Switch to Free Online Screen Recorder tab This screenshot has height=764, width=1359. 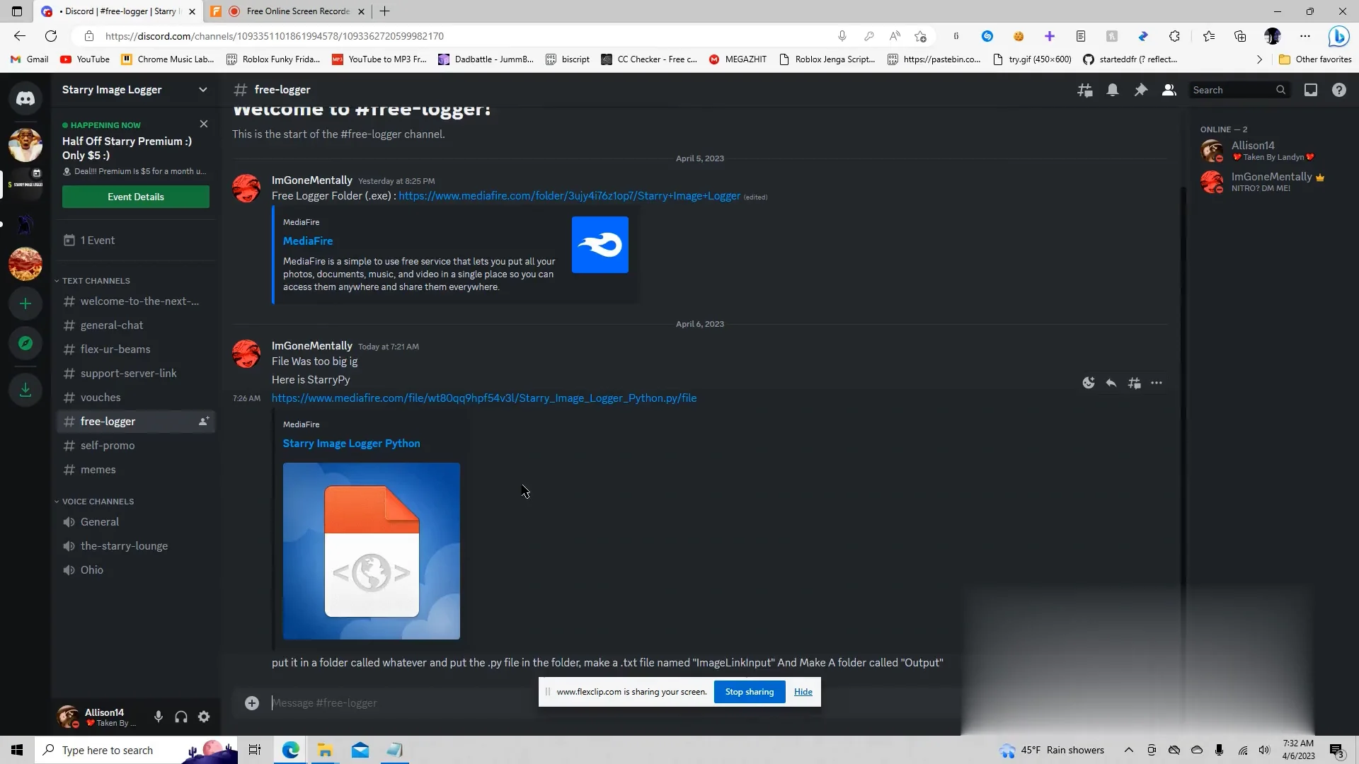coord(297,11)
